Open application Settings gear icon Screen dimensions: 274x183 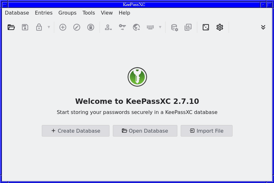pyautogui.click(x=220, y=27)
